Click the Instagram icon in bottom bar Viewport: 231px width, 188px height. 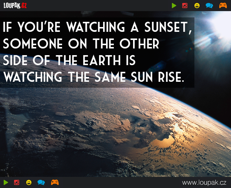point(17,182)
